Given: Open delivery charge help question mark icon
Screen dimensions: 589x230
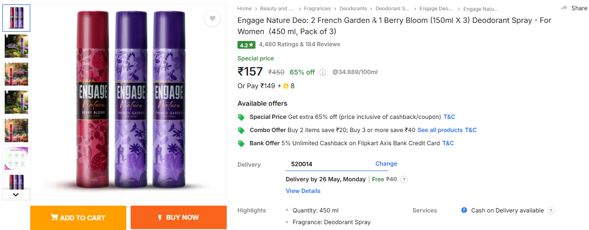Looking at the screenshot, I should tap(404, 179).
